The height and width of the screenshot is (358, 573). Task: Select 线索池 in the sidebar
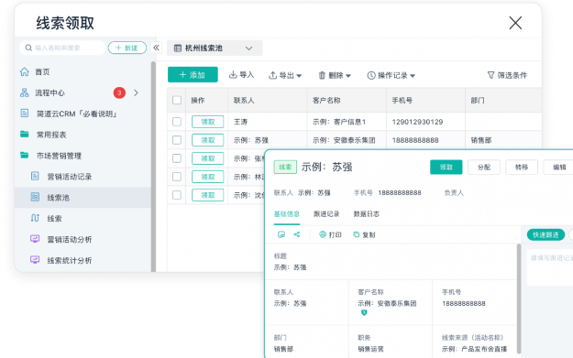point(83,198)
